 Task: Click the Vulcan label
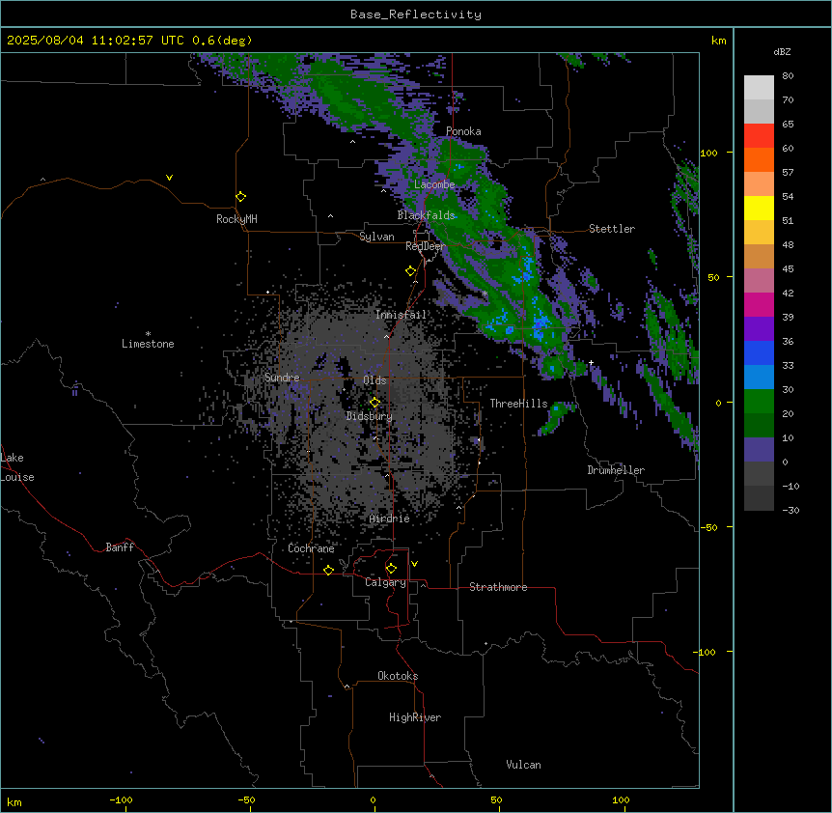[524, 765]
